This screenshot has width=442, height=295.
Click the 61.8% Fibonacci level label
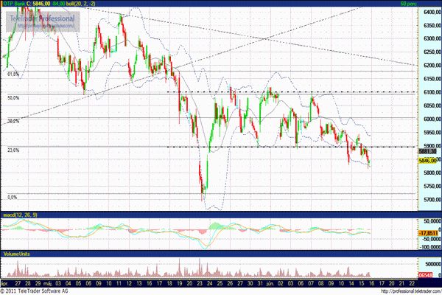click(x=12, y=74)
